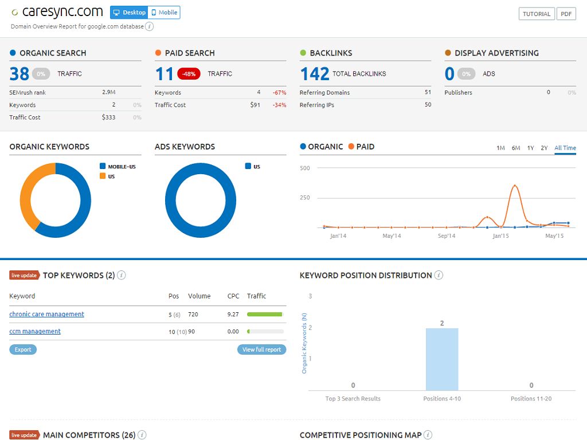This screenshot has width=587, height=440.
Task: Click info icon next to Main Competitors
Action: point(142,435)
